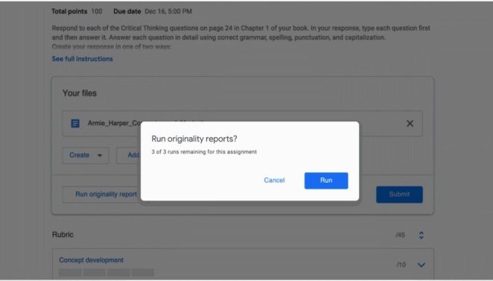Expand the Concept development chevron
The width and height of the screenshot is (493, 281).
(421, 265)
